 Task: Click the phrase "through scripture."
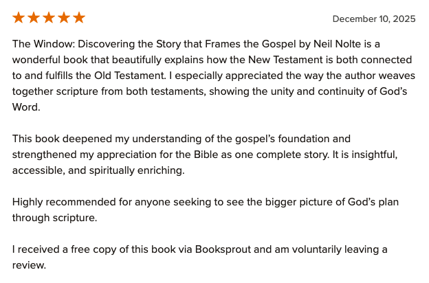pyautogui.click(x=54, y=218)
